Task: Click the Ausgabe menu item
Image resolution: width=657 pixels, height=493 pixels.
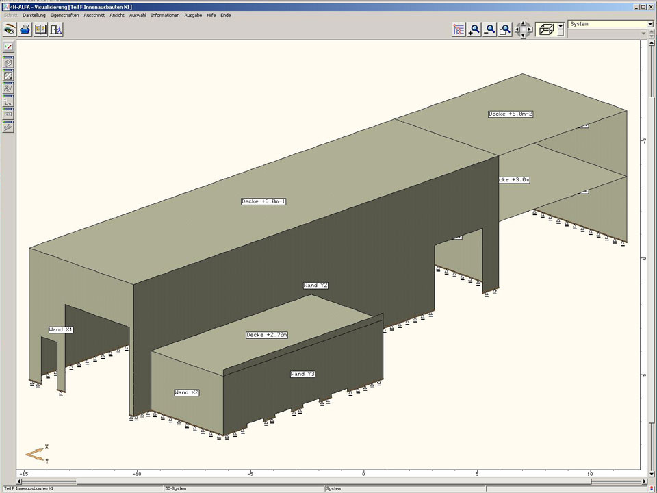Action: 193,15
